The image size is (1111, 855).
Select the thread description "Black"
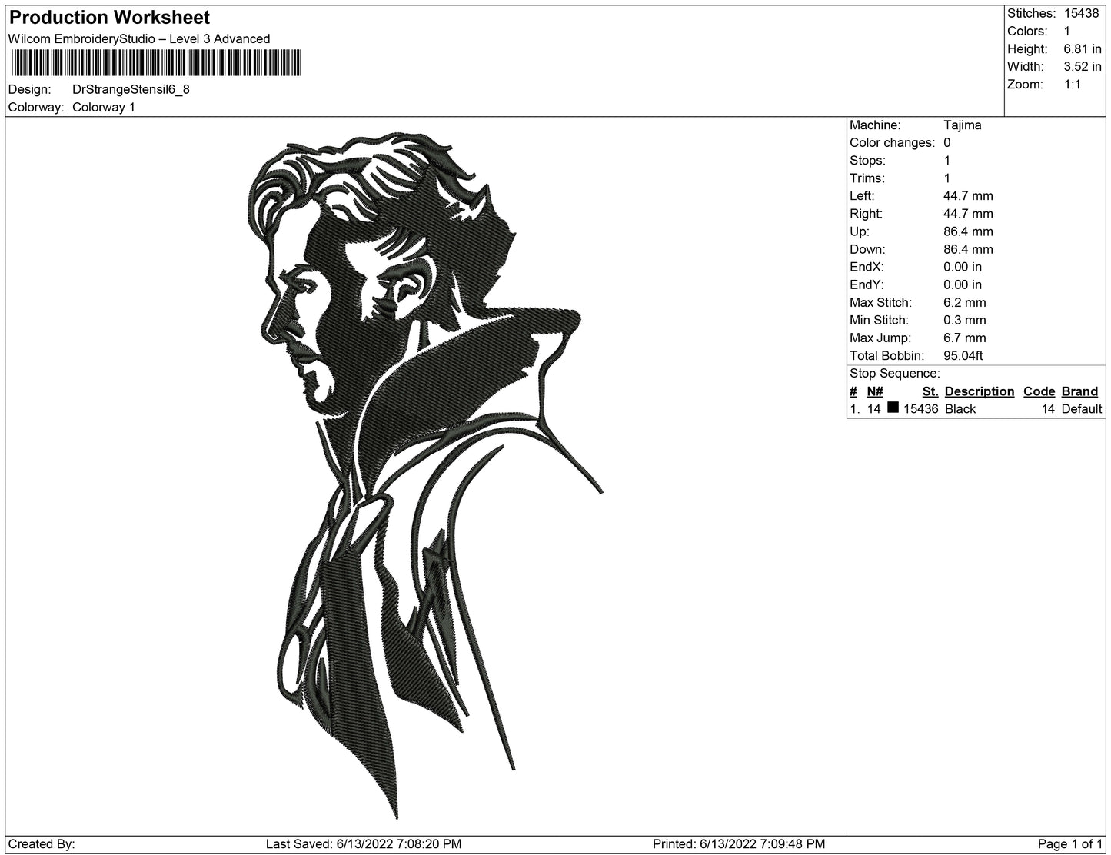pos(960,409)
